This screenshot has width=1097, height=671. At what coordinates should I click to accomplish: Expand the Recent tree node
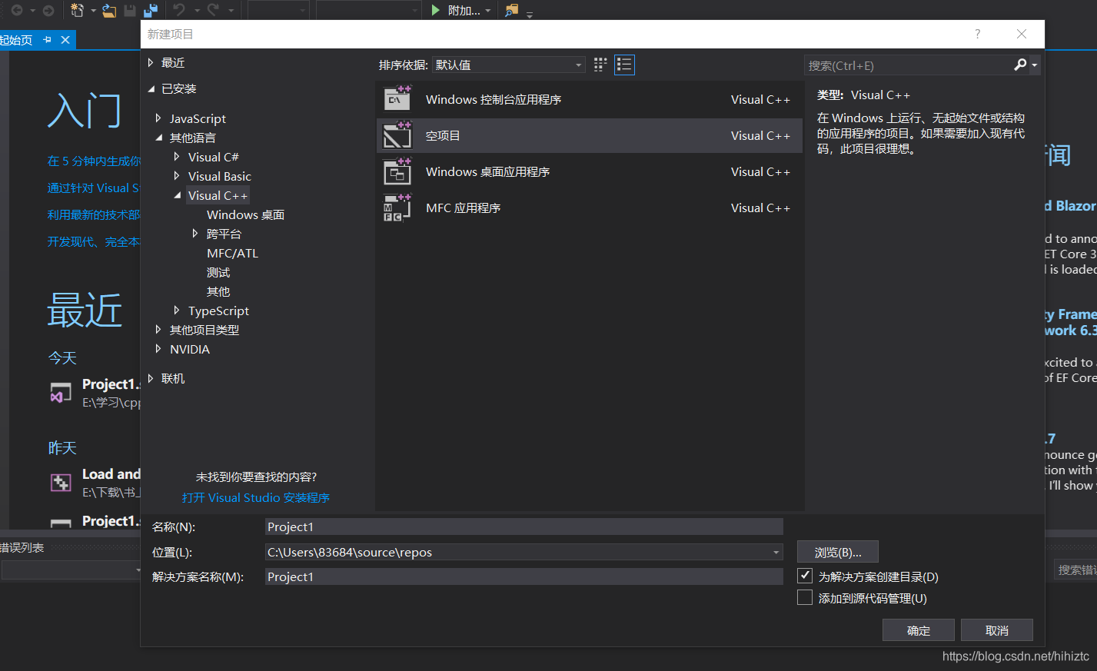point(151,62)
